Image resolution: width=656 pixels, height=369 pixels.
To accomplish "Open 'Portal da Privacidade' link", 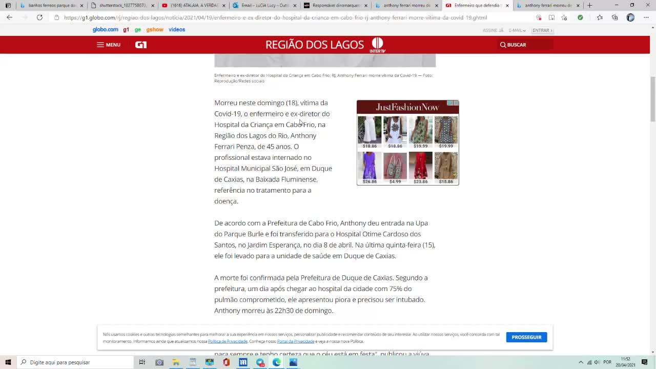I will point(296,341).
